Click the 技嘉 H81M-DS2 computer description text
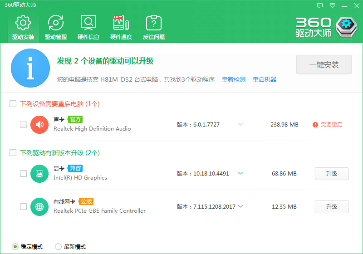Image resolution: width=363 pixels, height=254 pixels. pyautogui.click(x=136, y=79)
